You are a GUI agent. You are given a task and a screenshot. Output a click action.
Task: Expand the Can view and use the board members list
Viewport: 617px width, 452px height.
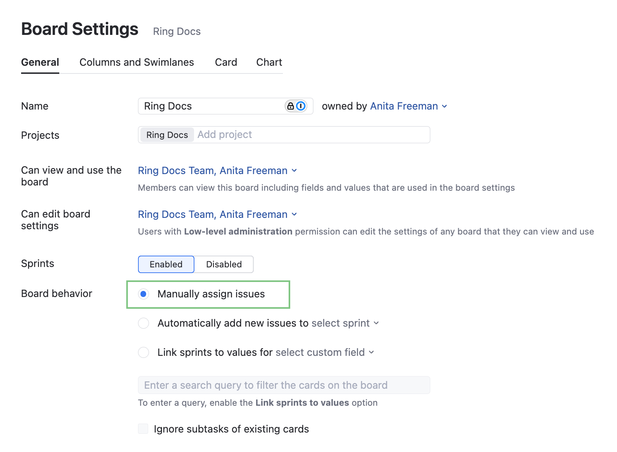point(294,170)
